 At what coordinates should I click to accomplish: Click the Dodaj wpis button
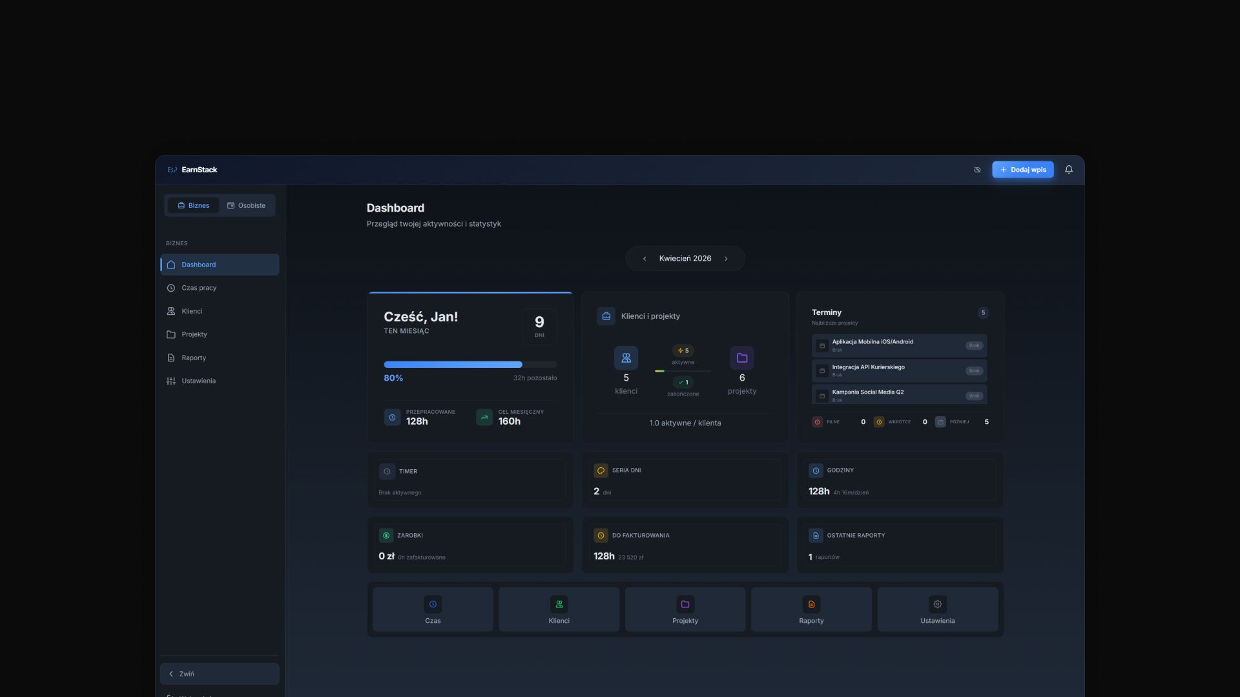point(1023,170)
